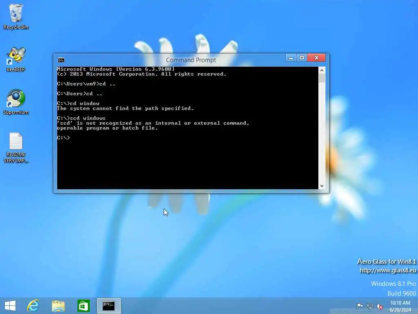Click the 'C:\Users\vm9>cd ..' line
Viewport: 418px width, 314px height.
pos(86,84)
